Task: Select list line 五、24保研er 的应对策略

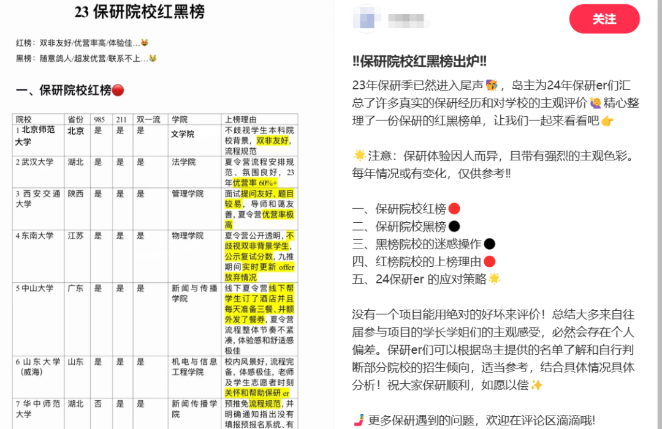Action: (x=426, y=279)
